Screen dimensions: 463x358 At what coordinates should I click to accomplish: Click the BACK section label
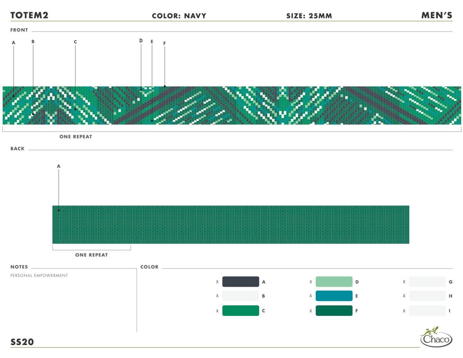point(18,149)
